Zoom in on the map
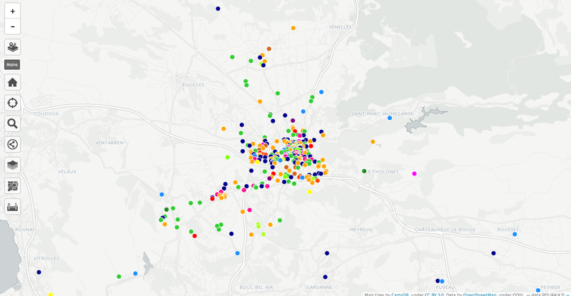The width and height of the screenshot is (571, 296). [x=13, y=11]
